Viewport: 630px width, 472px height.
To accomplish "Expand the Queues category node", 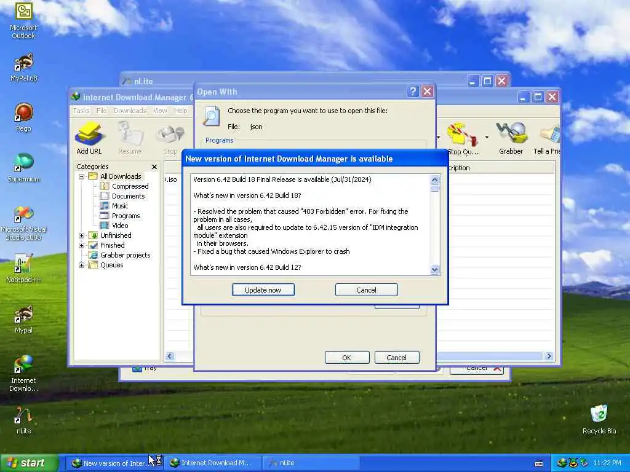I will click(82, 265).
